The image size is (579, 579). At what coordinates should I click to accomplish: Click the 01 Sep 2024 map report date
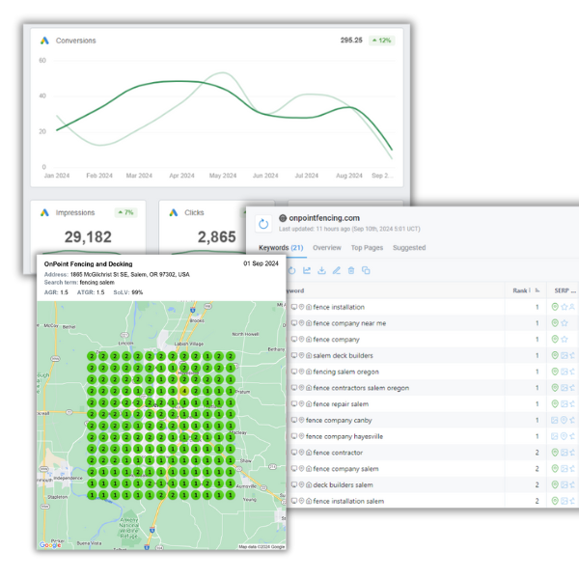261,263
